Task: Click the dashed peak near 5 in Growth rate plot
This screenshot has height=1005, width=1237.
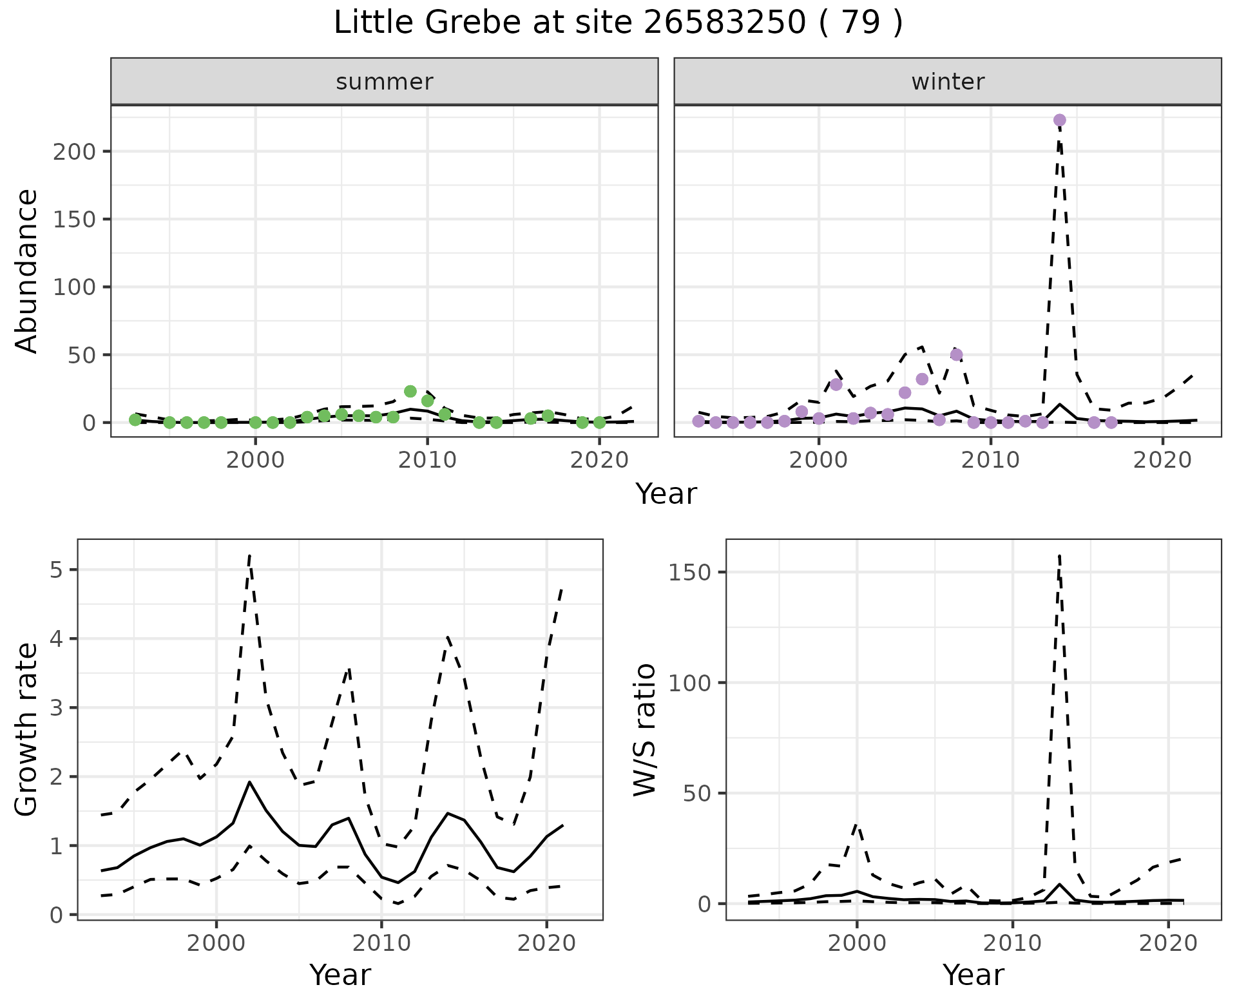Action: tap(249, 556)
